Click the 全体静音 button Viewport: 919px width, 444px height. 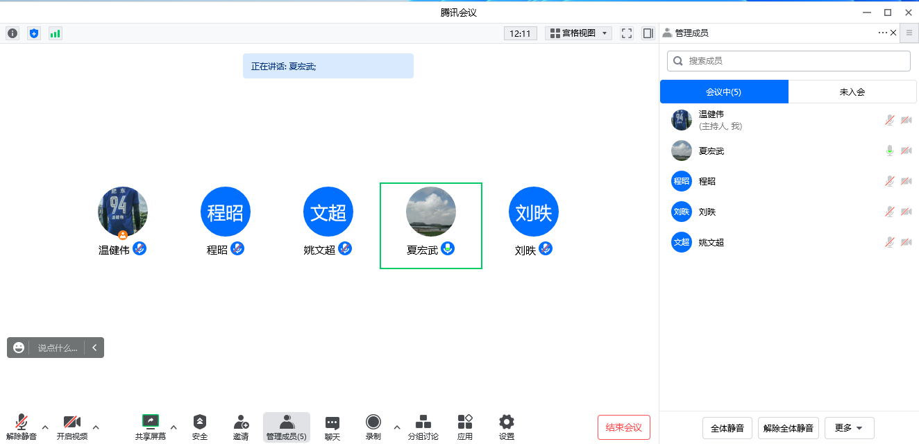click(x=727, y=428)
